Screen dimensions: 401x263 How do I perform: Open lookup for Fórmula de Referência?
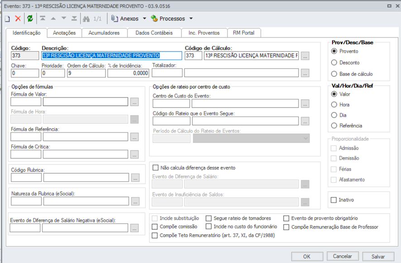[134, 137]
